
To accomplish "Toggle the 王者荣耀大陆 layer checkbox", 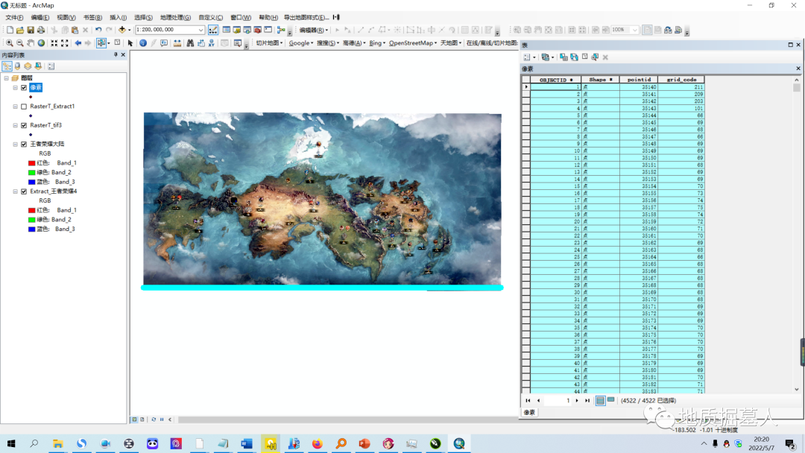I will pos(24,144).
